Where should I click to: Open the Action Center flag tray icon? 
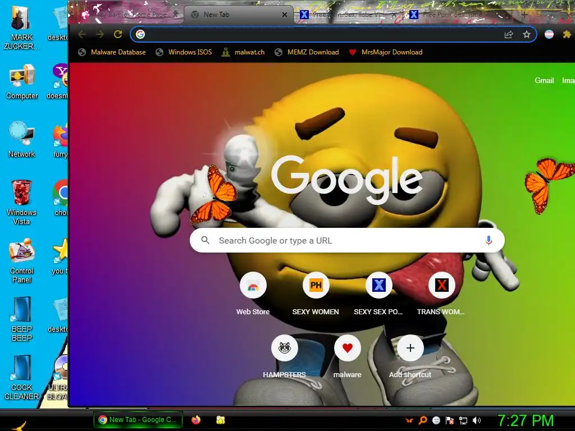click(450, 420)
